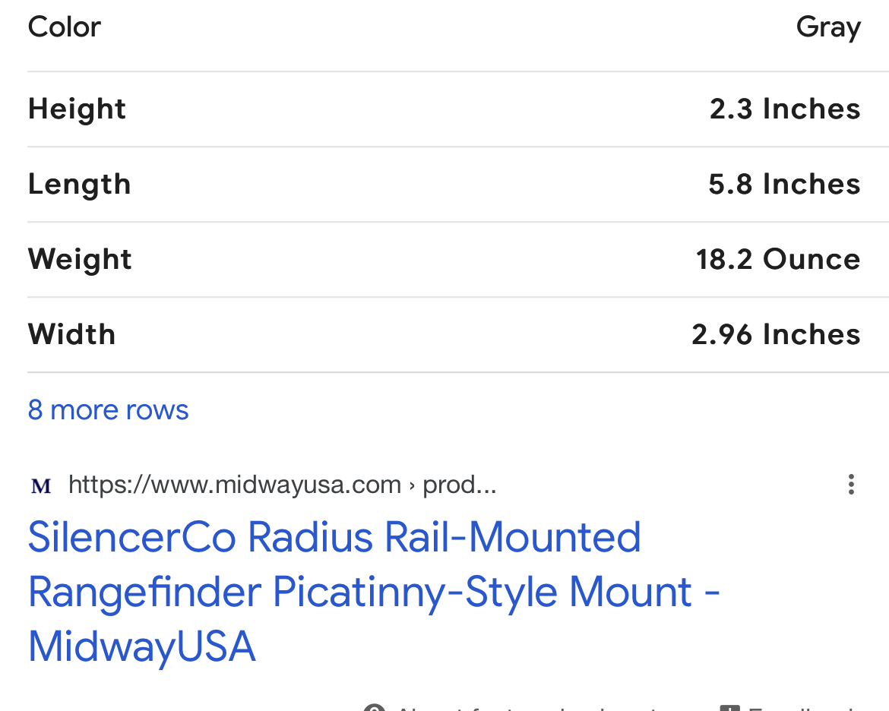Click the '2.3 Inches' height value
Screen dimensions: 889x711
point(785,109)
